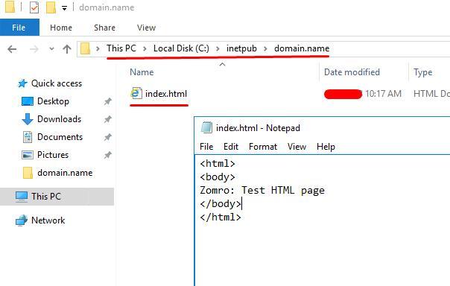This screenshot has width=450, height=286.
Task: Click the Properties checkmark icon in title bar
Action: pyautogui.click(x=34, y=7)
